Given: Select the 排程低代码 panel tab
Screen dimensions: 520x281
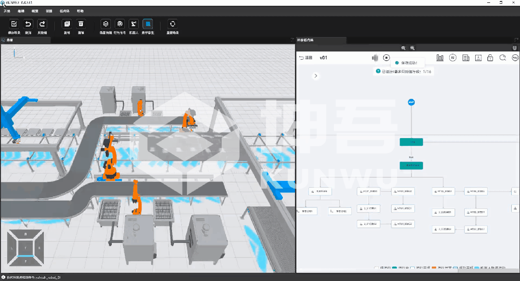Looking at the screenshot, I should [321, 40].
